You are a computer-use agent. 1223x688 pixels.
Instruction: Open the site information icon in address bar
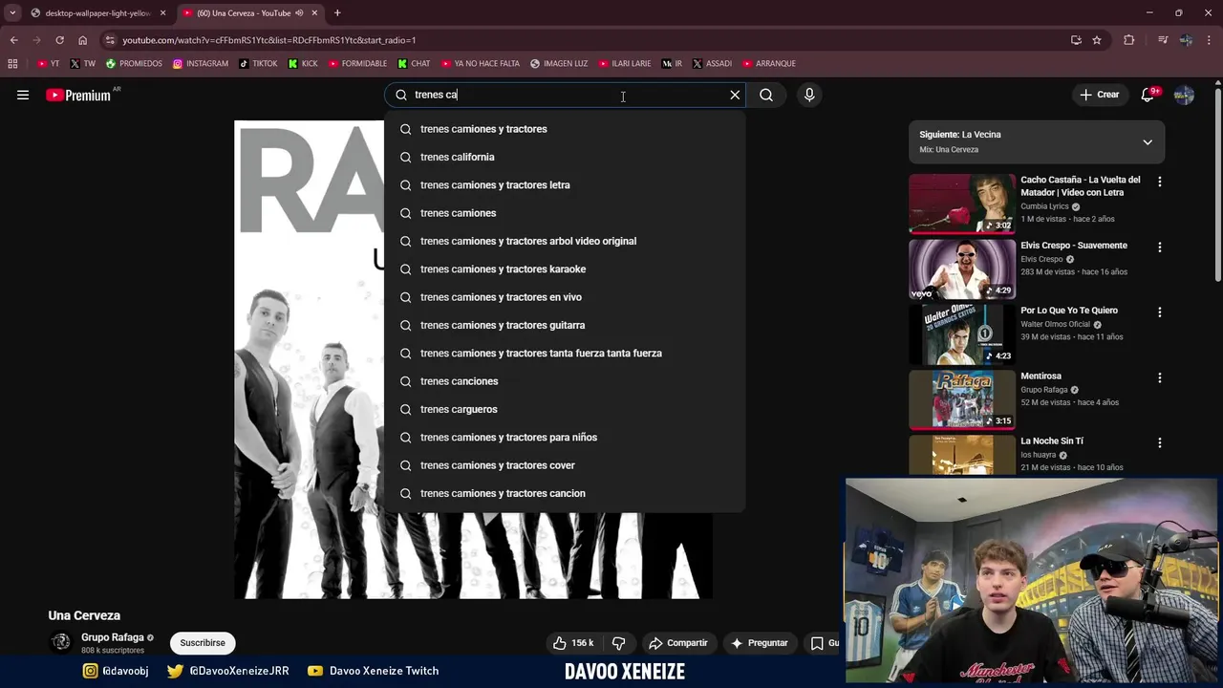pyautogui.click(x=110, y=40)
